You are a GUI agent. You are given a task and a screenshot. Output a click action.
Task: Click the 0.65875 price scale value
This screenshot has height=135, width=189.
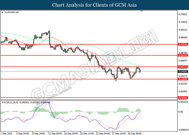(x=183, y=60)
